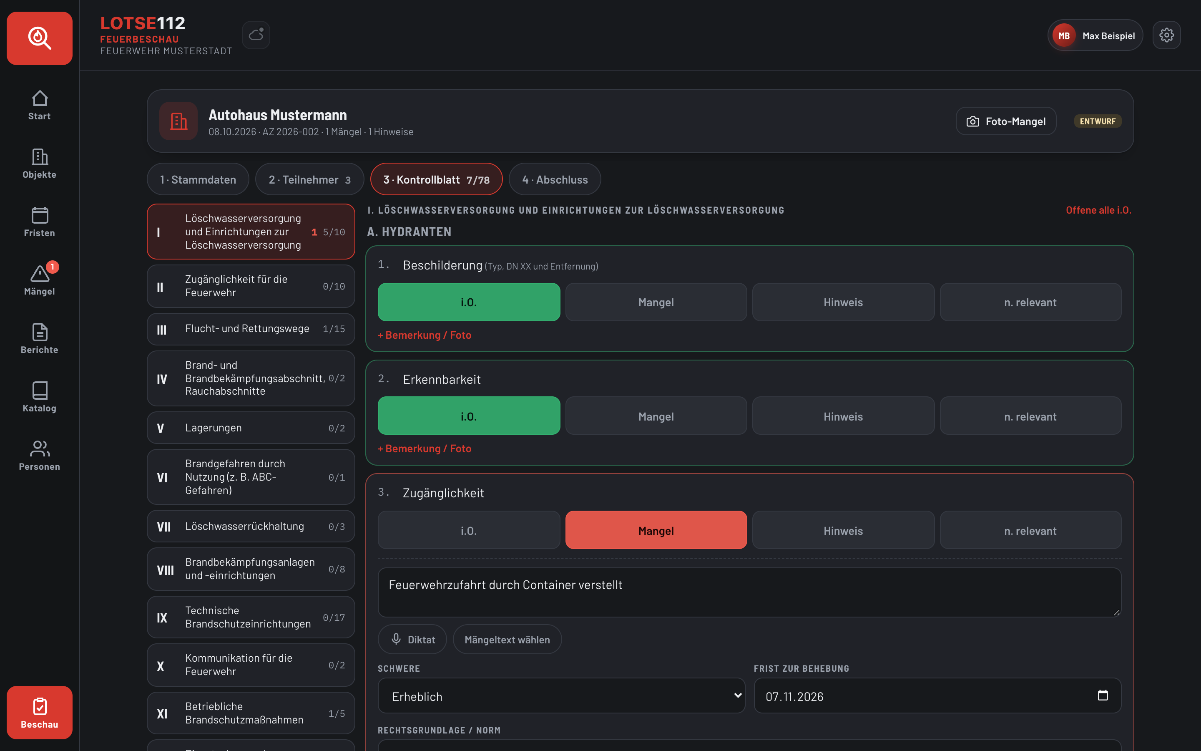Set Erkennbarkeit to Hinweis
Viewport: 1201px width, 751px height.
click(843, 416)
